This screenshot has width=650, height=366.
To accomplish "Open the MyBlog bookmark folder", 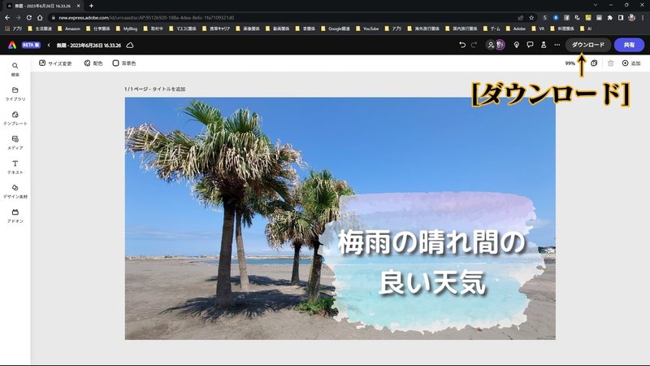I will [127, 28].
